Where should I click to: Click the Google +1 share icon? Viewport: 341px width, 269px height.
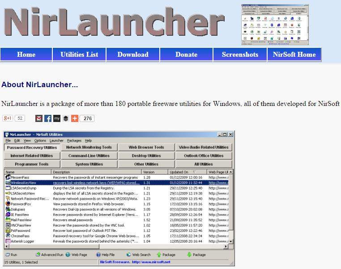(8, 118)
